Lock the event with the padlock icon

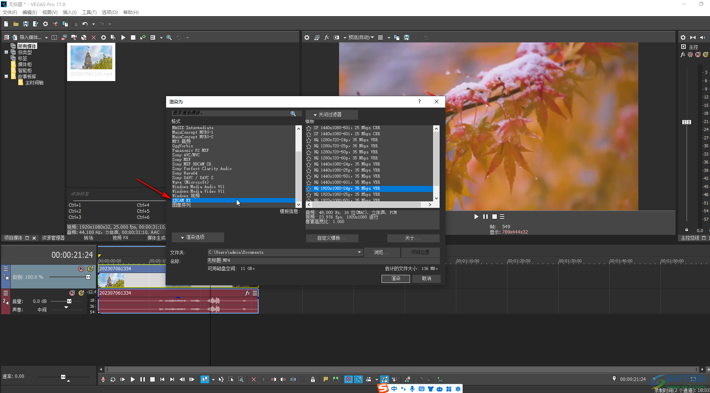tap(313, 379)
